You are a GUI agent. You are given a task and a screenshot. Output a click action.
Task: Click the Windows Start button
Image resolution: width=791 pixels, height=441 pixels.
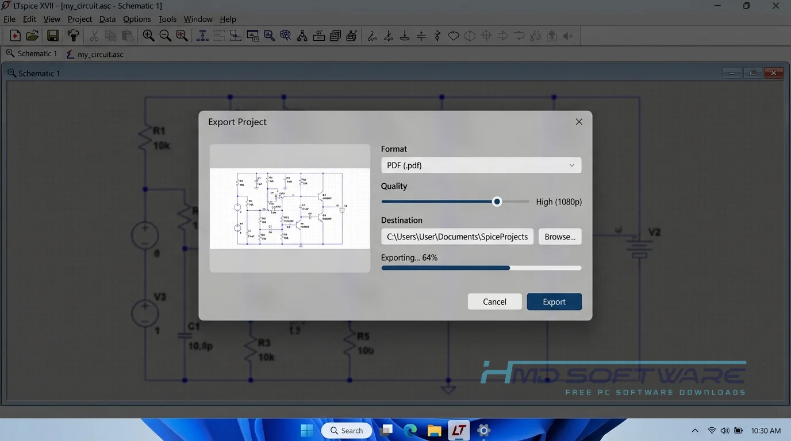point(307,430)
